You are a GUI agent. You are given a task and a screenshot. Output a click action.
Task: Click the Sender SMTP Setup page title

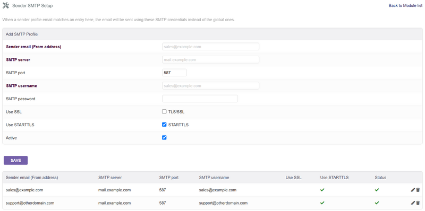[x=32, y=5]
